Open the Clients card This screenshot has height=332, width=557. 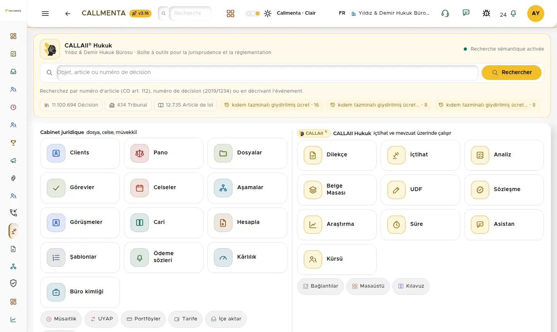(x=80, y=153)
